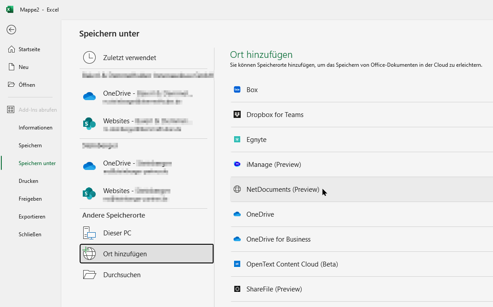Click Schließen to close workbook

coord(30,234)
